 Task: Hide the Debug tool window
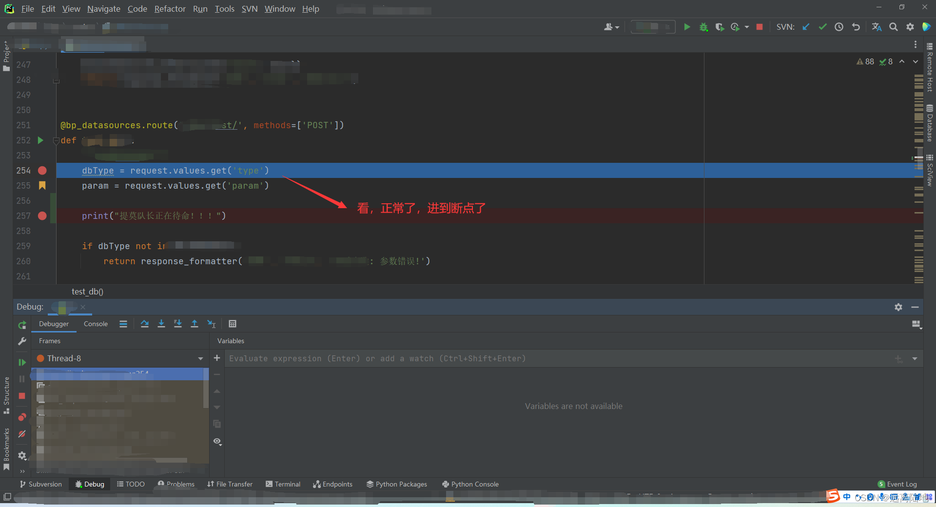(x=915, y=307)
